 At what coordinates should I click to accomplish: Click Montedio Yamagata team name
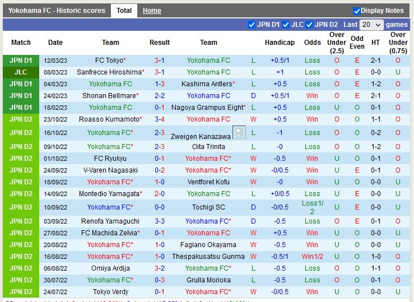pos(110,194)
